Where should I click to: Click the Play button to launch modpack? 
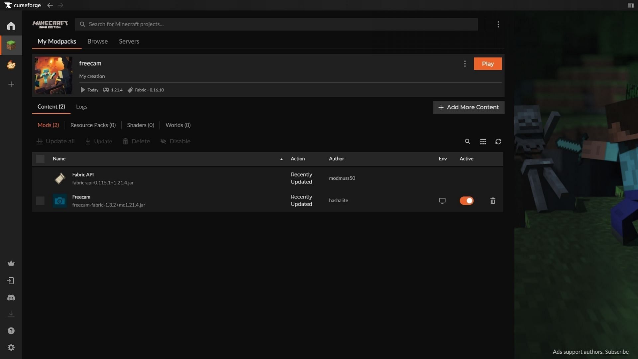click(487, 63)
